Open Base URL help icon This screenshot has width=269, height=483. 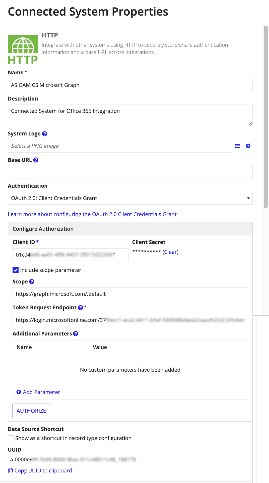pyautogui.click(x=36, y=160)
